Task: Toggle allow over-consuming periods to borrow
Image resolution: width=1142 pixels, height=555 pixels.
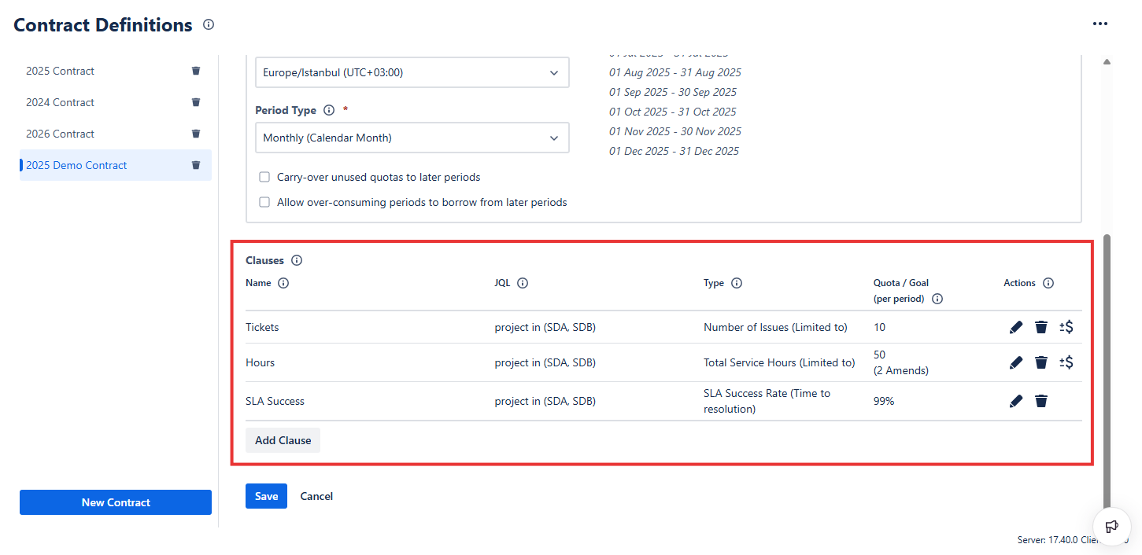Action: coord(264,202)
